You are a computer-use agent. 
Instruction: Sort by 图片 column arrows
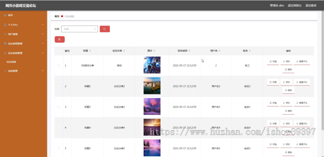154,51
